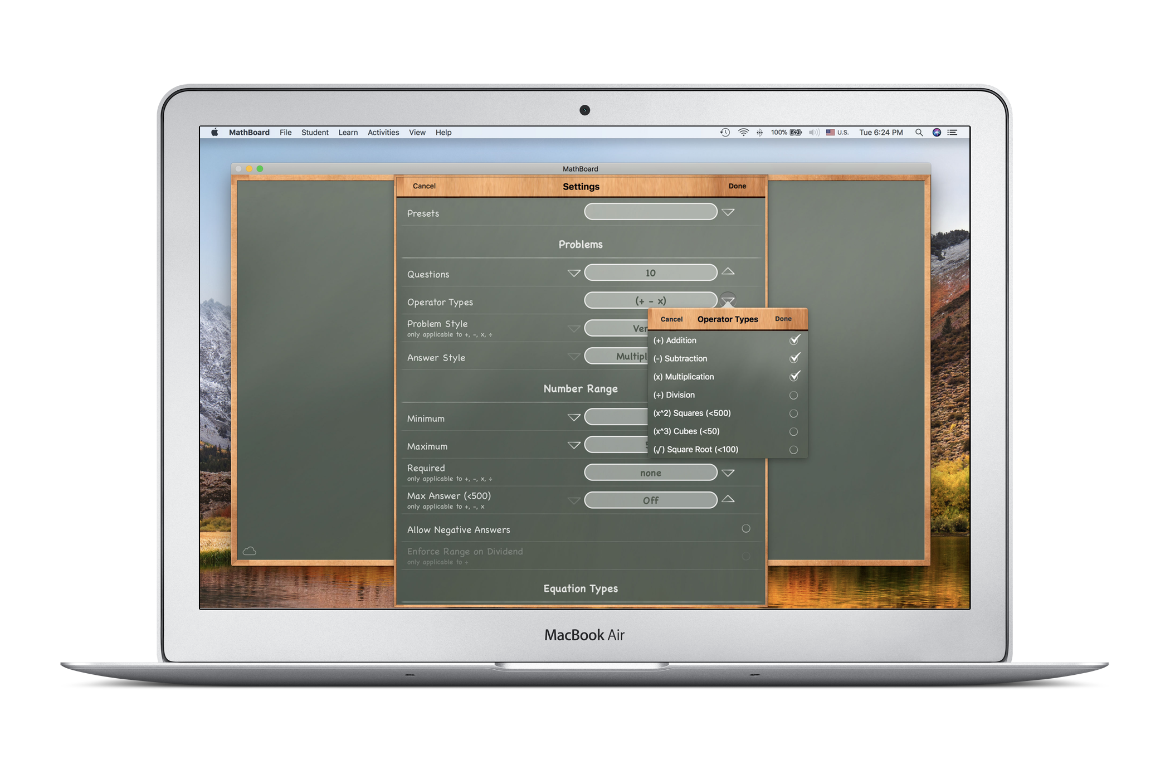Click Problem Style left arrow

point(574,329)
